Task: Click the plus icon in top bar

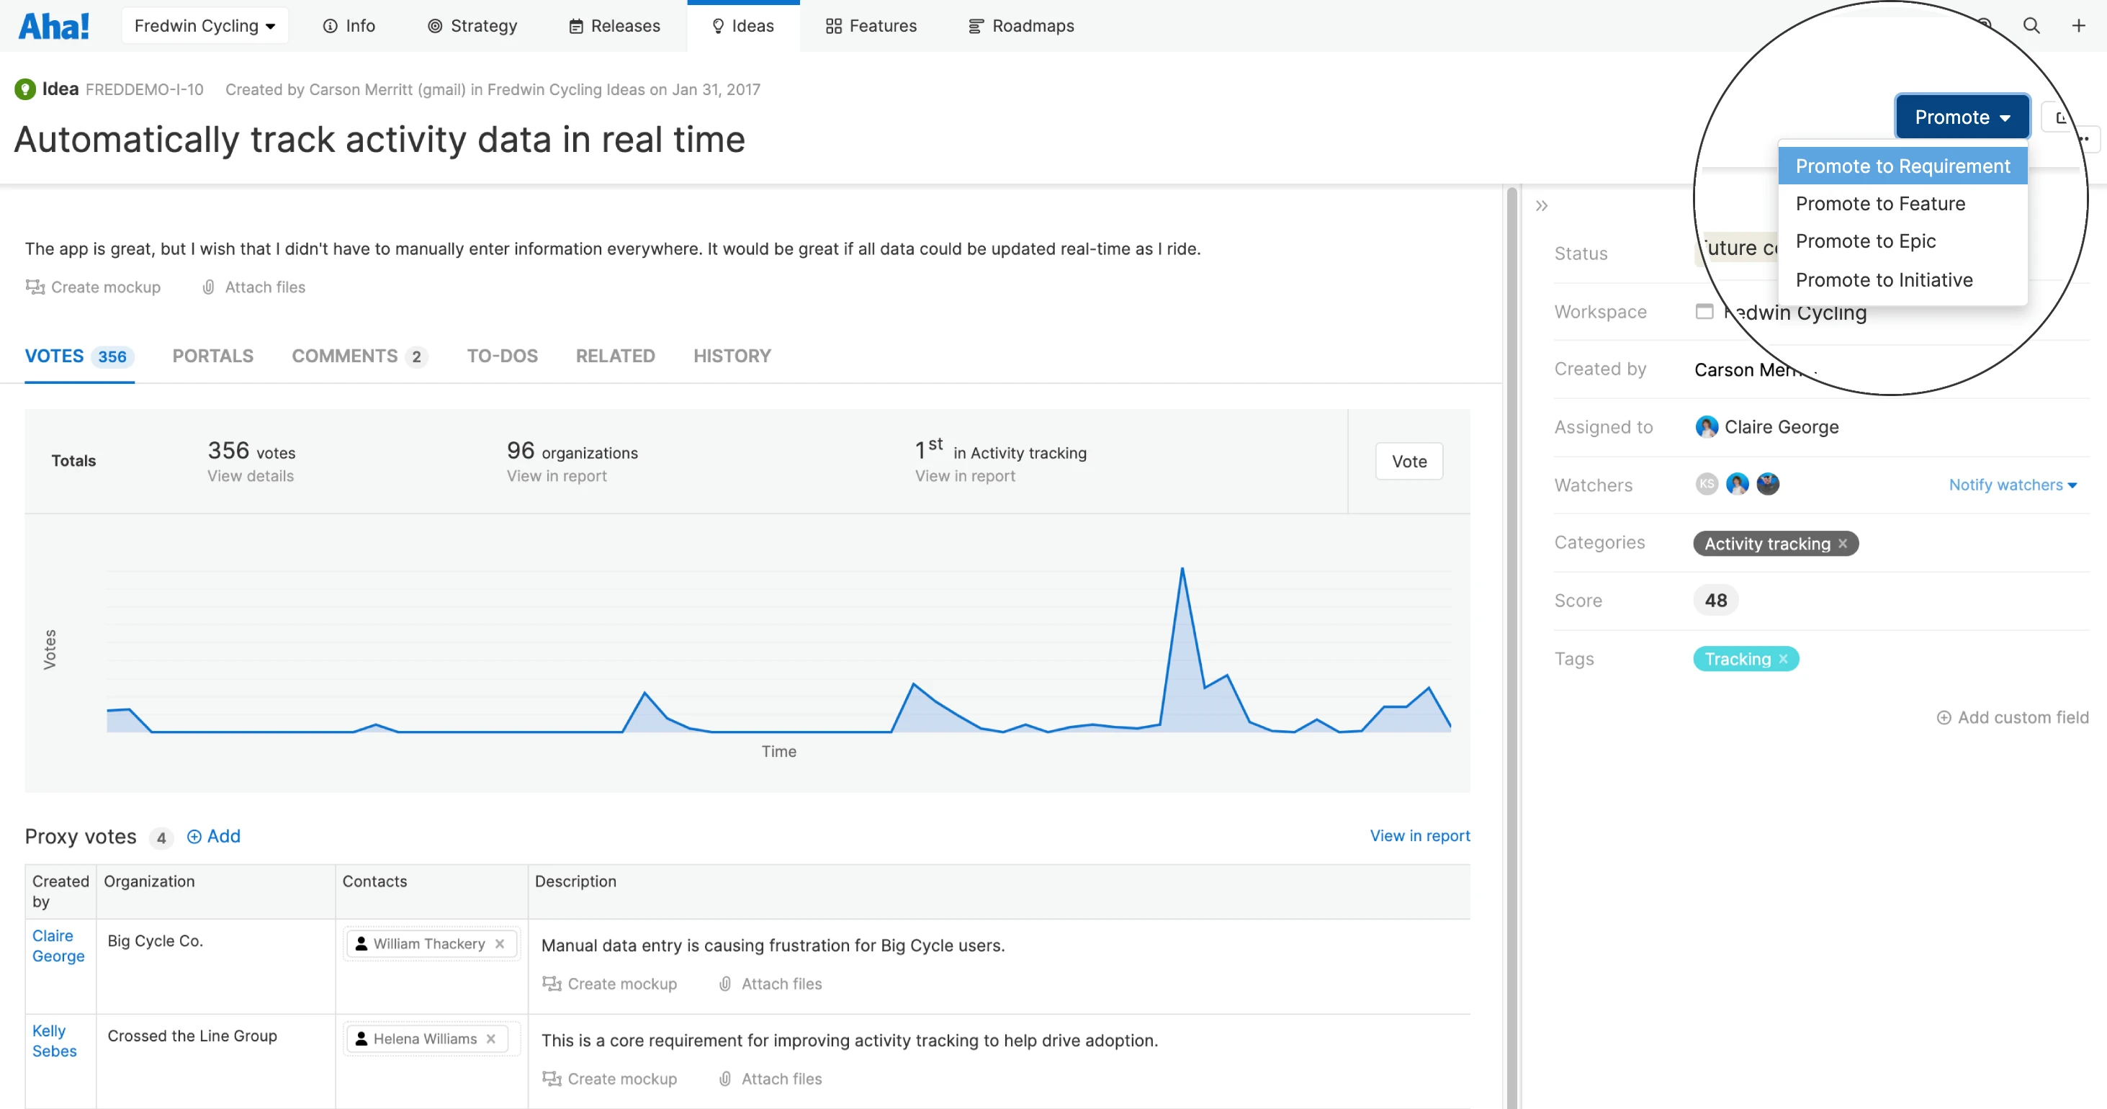Action: [x=2078, y=25]
